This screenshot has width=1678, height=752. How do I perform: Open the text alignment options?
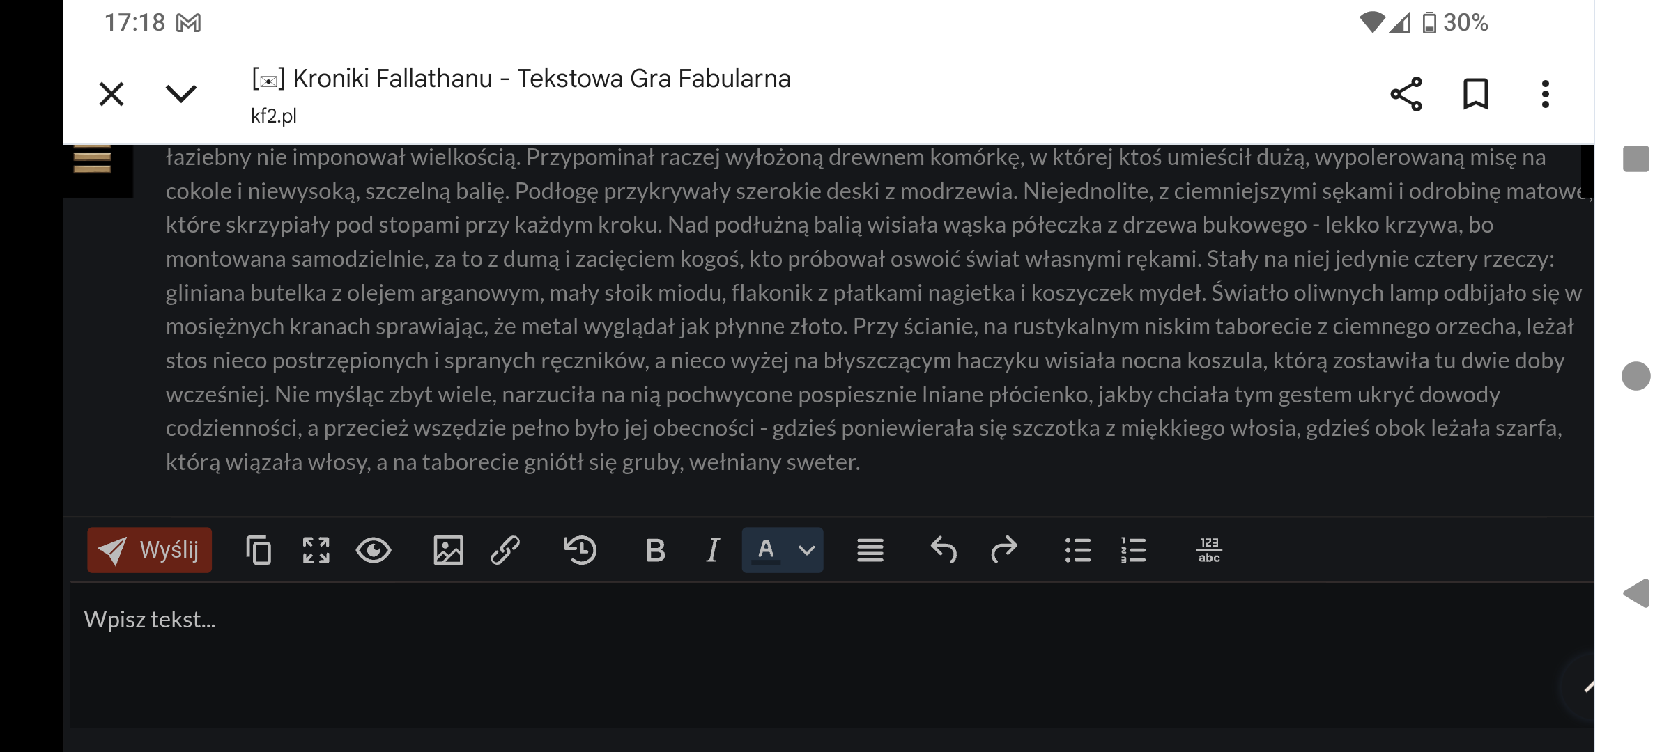point(870,550)
